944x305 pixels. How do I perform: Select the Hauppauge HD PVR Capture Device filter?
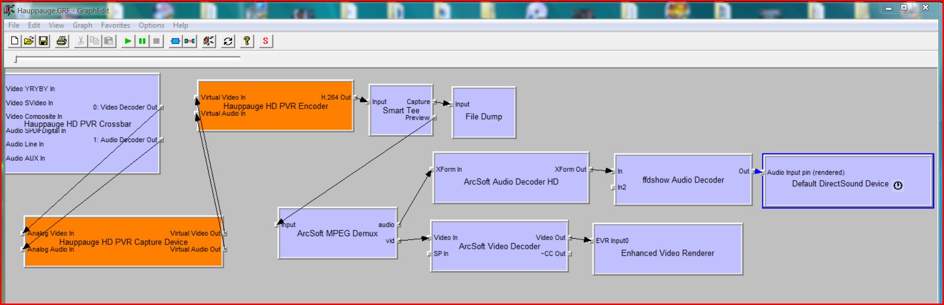click(123, 242)
